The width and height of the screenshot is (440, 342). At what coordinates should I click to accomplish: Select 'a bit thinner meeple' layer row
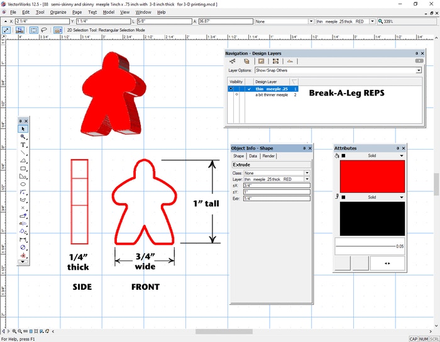tap(263, 95)
